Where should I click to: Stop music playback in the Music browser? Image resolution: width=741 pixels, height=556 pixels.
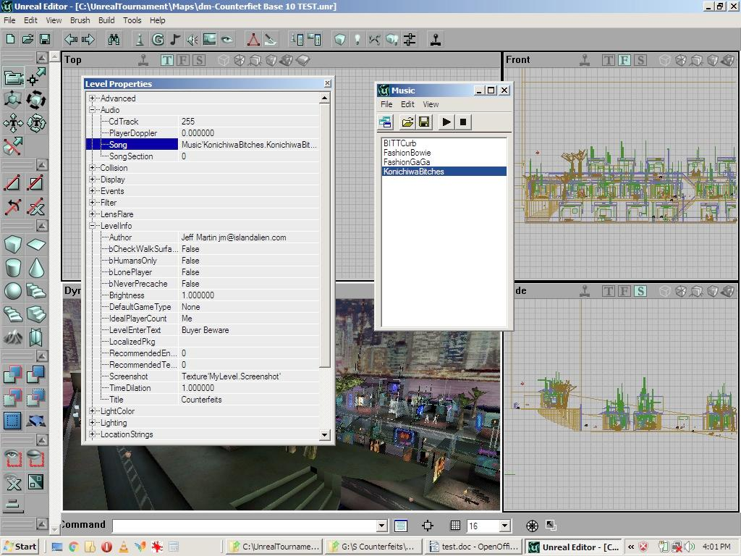pos(462,122)
